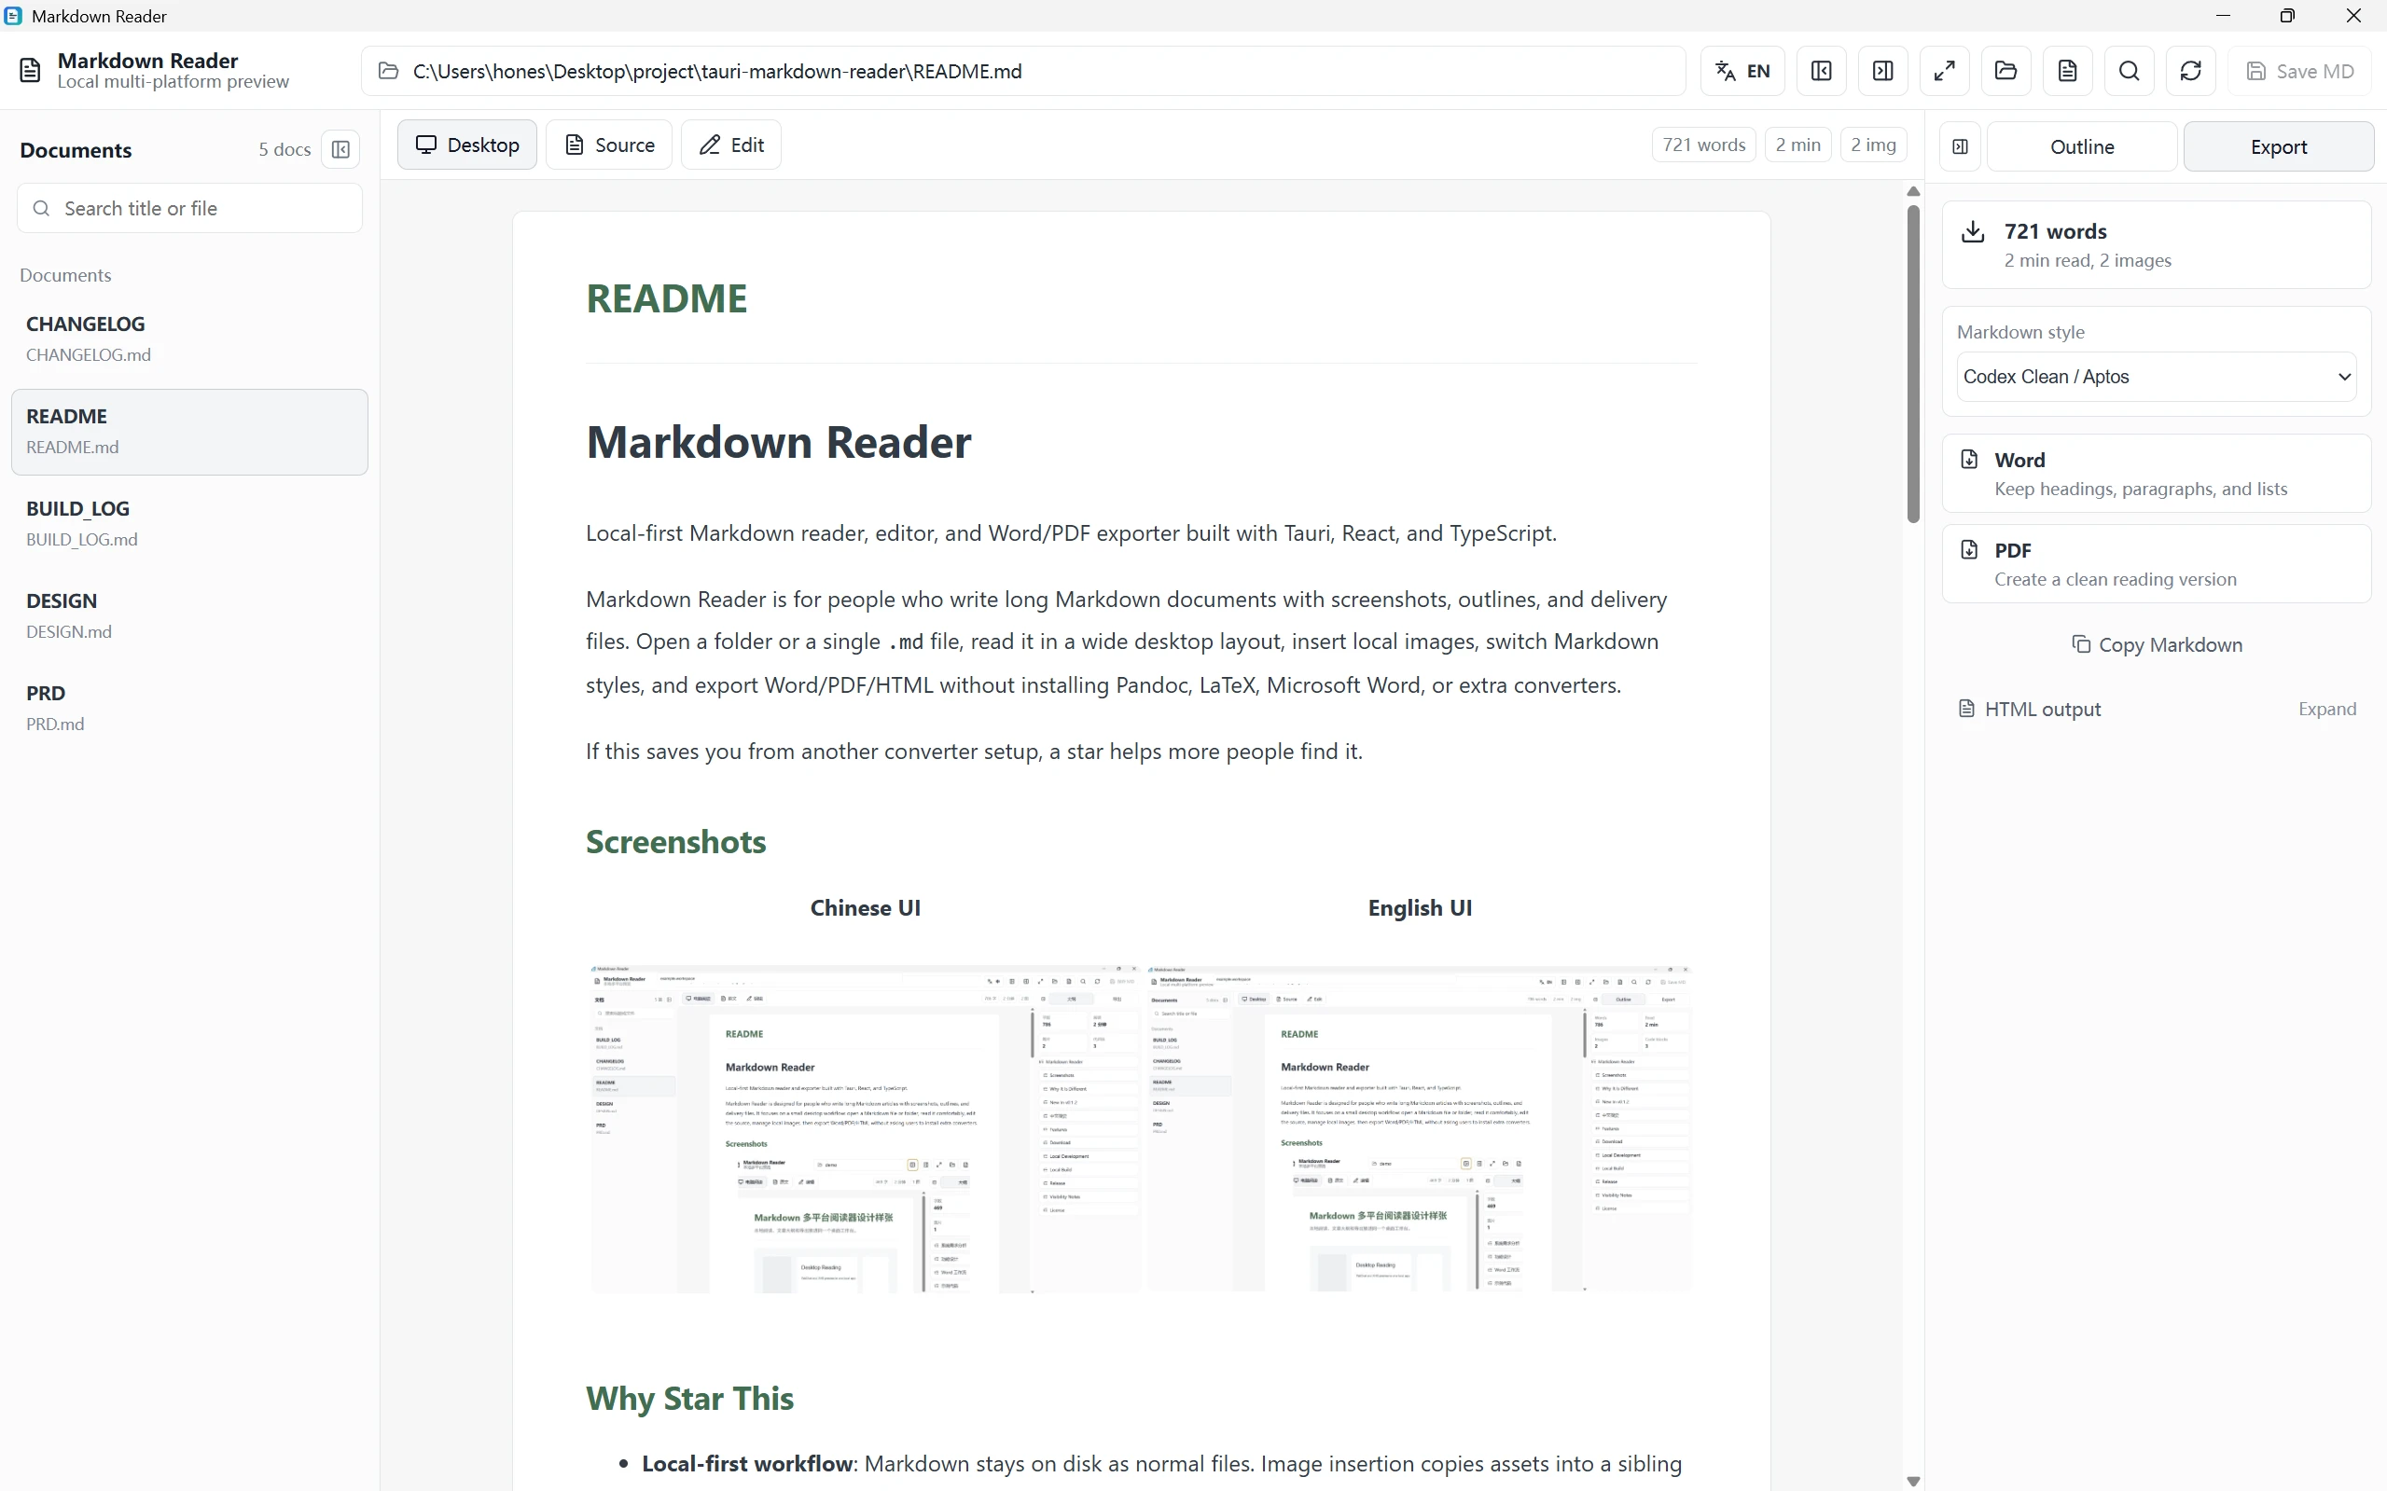This screenshot has width=2387, height=1491.
Task: Open the PRD document in the list
Action: point(189,708)
